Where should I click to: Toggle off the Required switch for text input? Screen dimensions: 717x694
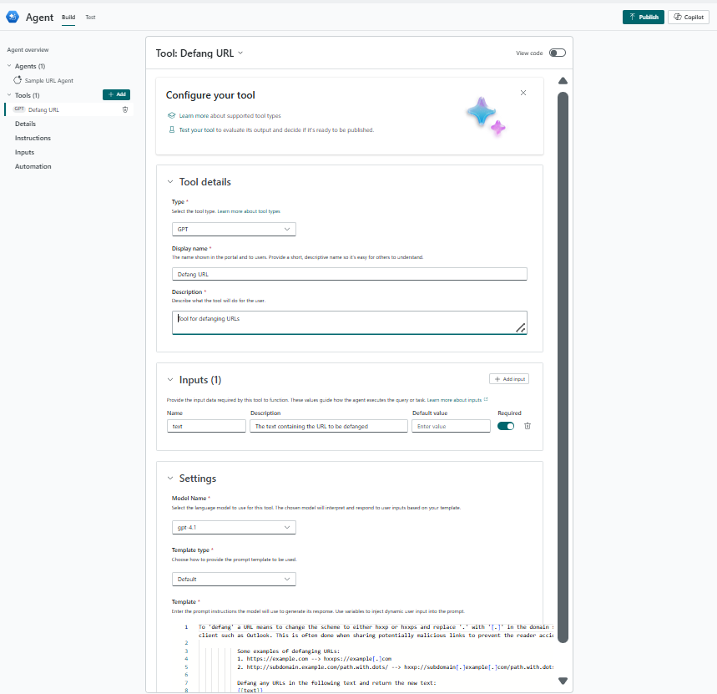tap(505, 426)
